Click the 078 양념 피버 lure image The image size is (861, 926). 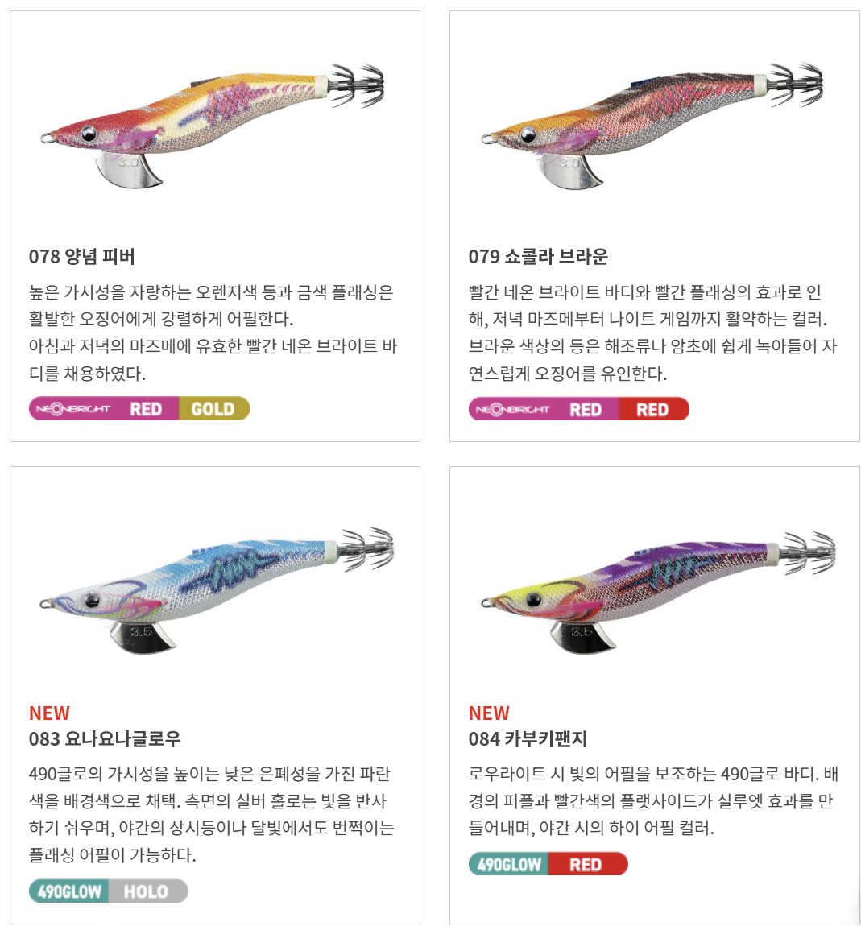coord(213,125)
